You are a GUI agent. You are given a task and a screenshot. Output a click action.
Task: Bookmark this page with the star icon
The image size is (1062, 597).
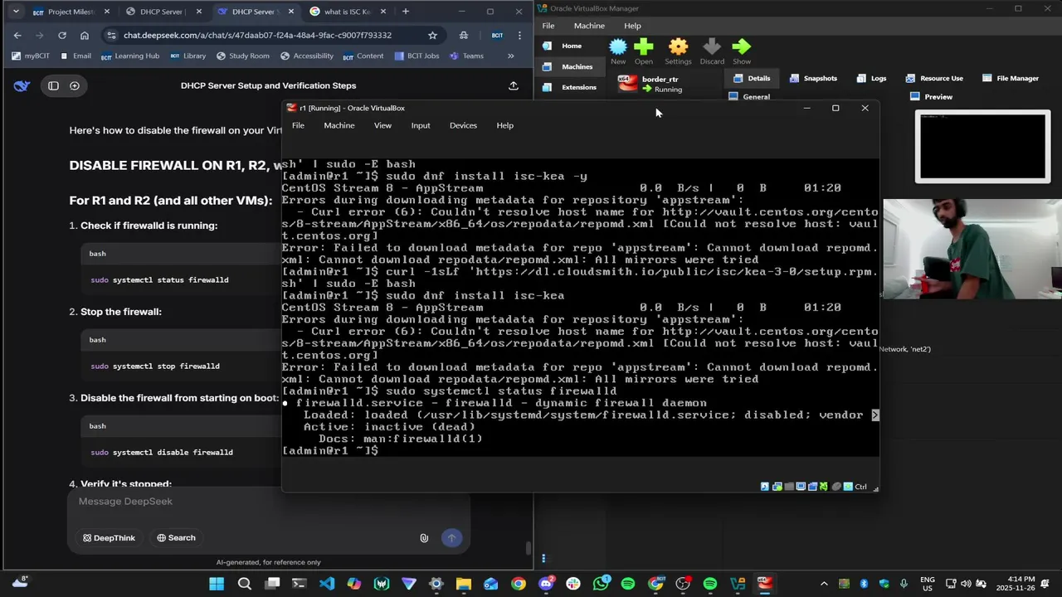(432, 36)
